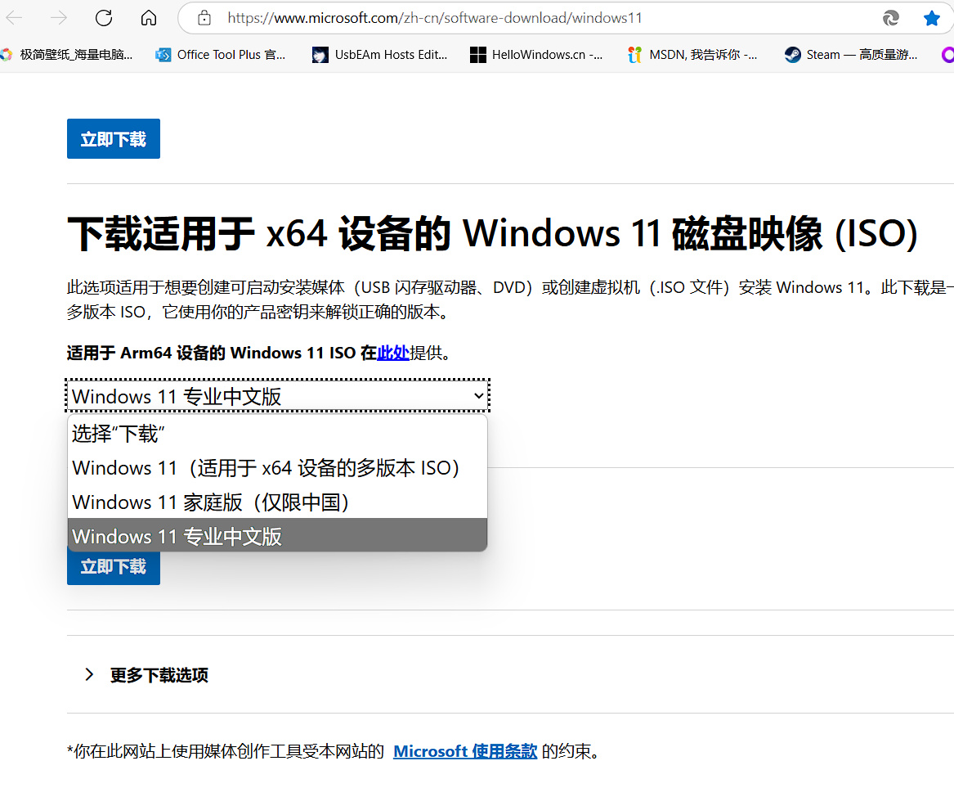Select Windows 11 家庭版（仅限中国） option

(x=277, y=502)
